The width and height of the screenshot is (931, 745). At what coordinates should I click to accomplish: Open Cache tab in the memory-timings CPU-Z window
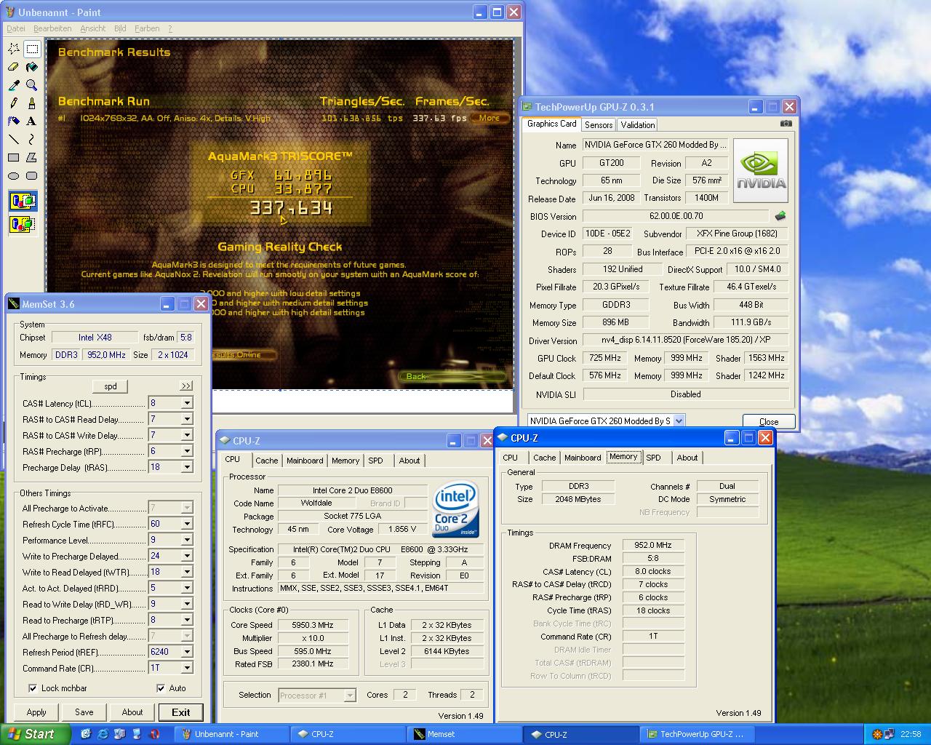coord(544,458)
